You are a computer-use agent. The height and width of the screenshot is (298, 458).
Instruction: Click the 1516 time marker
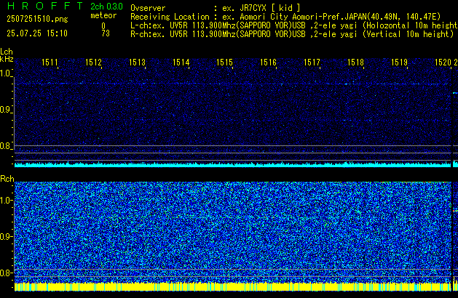pyautogui.click(x=268, y=63)
